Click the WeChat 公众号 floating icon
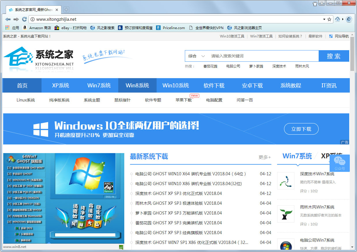Viewport: 357px width, 252px height. 339,163
